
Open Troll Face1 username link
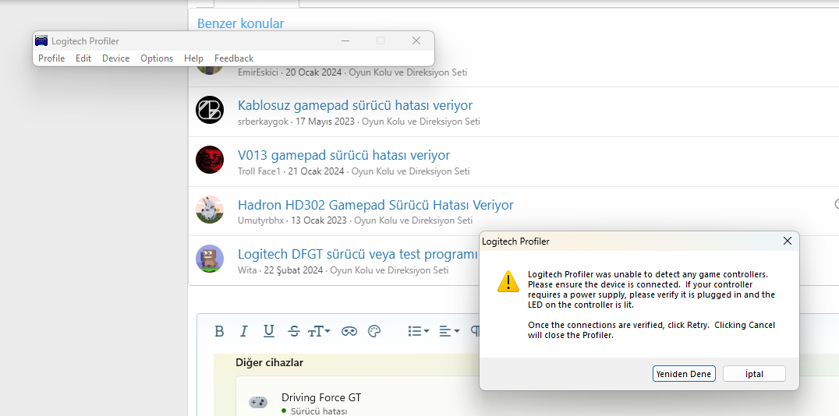(259, 171)
